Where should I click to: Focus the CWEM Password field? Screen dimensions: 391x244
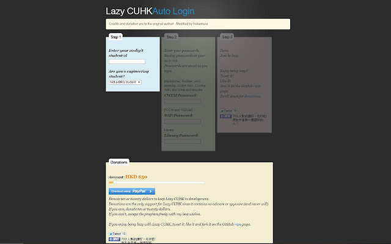coord(183,101)
